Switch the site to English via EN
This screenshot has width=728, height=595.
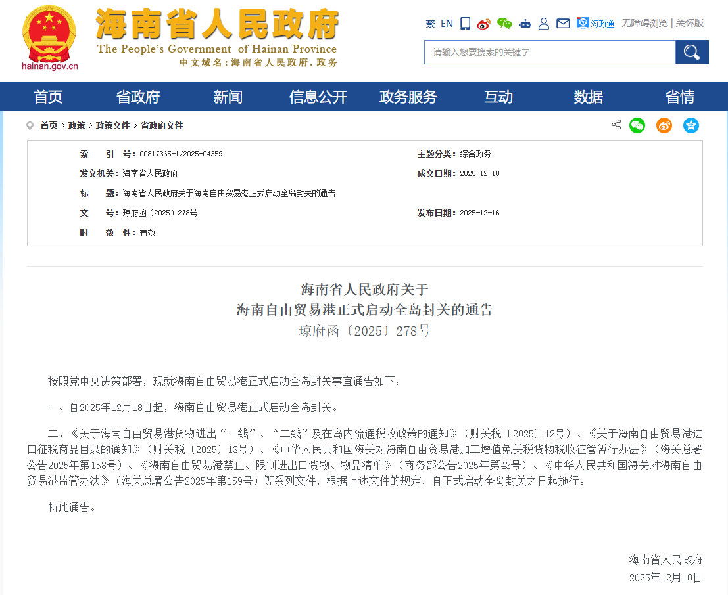447,23
